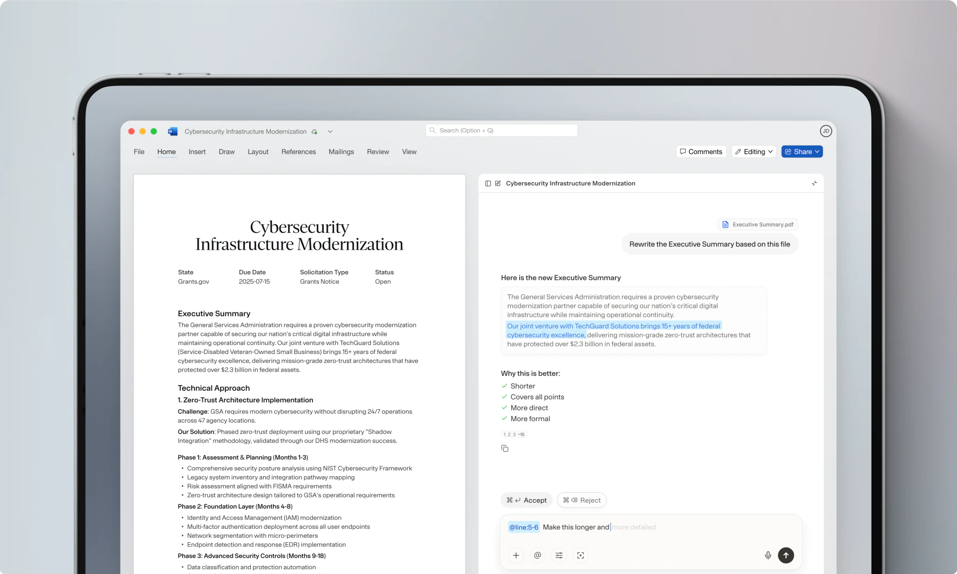Click the Search field in title bar
957x574 pixels.
pyautogui.click(x=501, y=131)
